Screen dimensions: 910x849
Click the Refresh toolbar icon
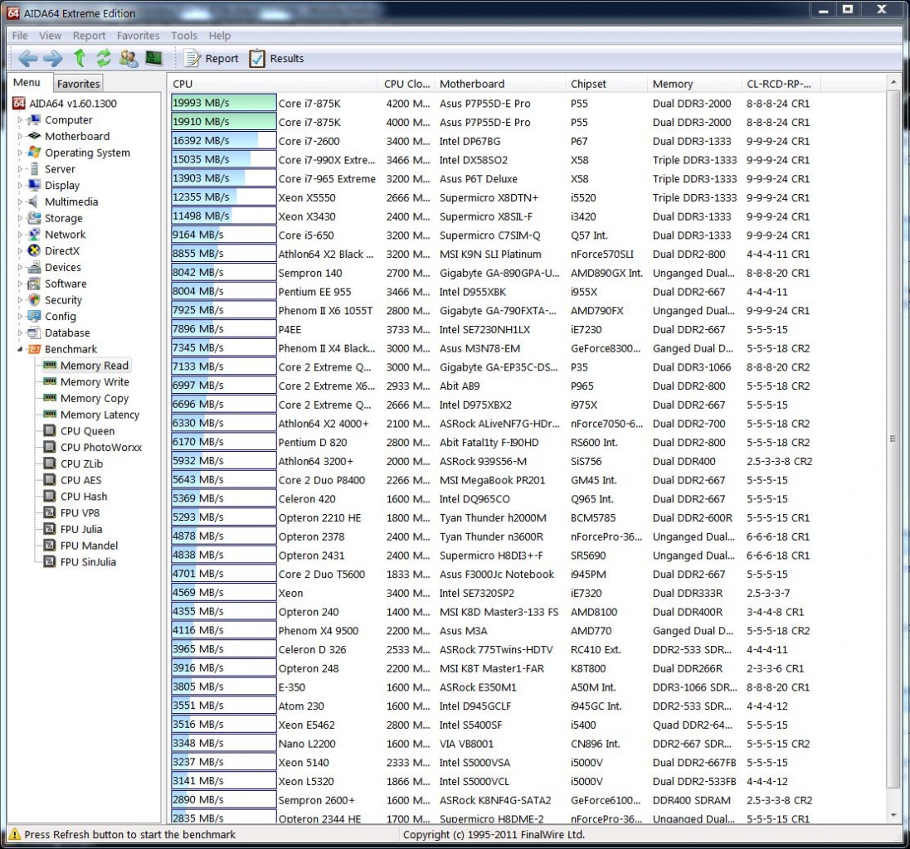[x=104, y=58]
